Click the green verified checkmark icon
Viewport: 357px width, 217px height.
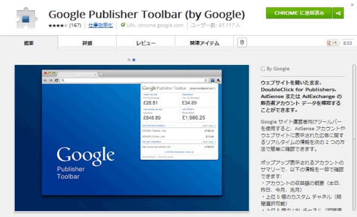pos(123,25)
